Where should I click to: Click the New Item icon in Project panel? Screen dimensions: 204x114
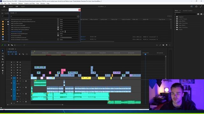(166, 45)
